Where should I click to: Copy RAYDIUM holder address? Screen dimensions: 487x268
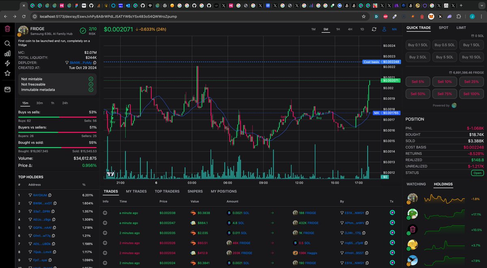pos(50,195)
